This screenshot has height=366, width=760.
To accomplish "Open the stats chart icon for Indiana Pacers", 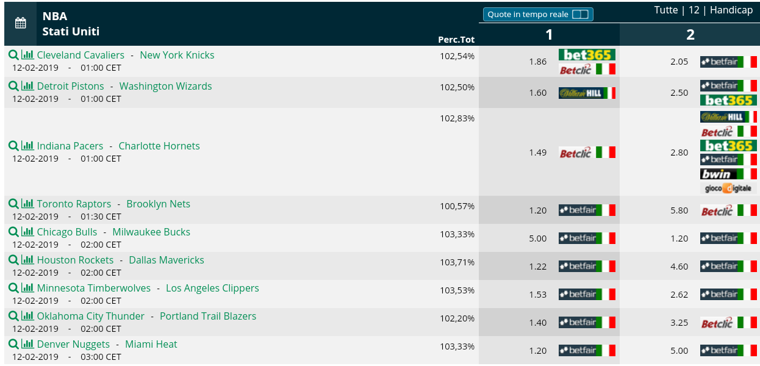I will [27, 146].
